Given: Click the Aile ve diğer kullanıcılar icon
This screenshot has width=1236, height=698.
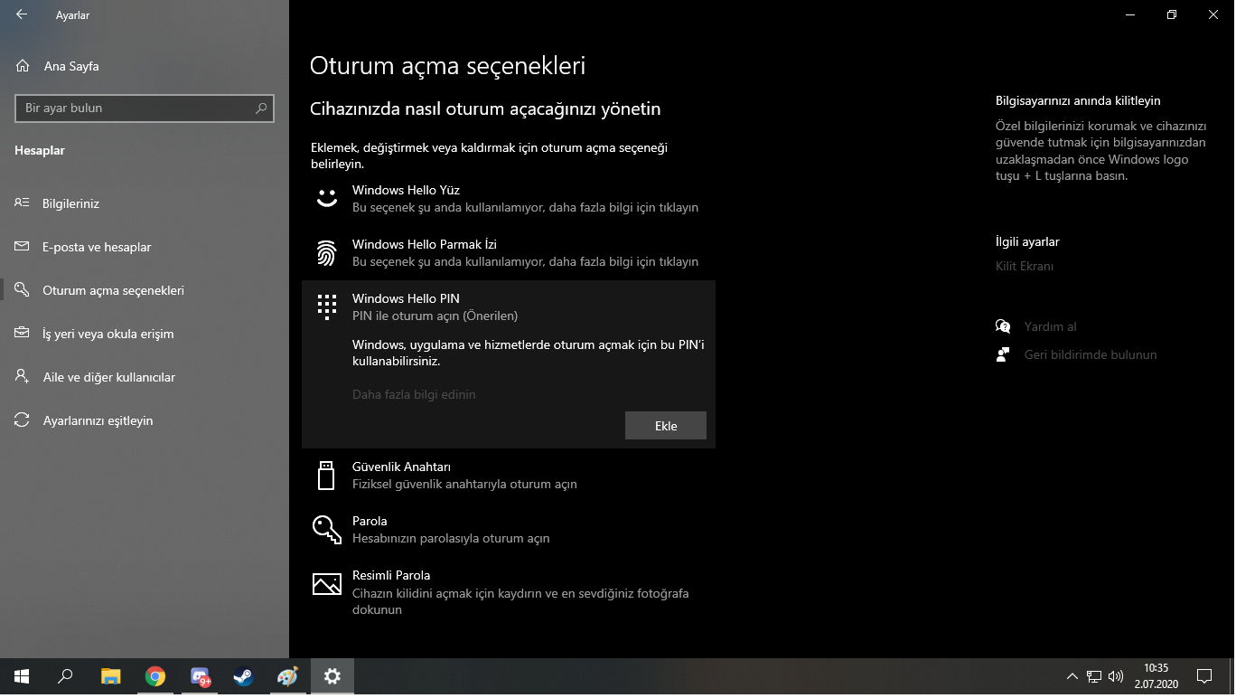Looking at the screenshot, I should click(x=23, y=377).
